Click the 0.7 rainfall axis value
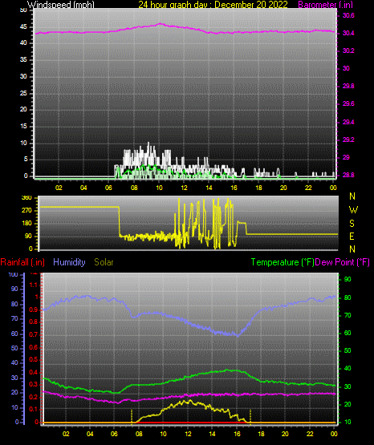Screen dimensions: 374x445 point(34,334)
